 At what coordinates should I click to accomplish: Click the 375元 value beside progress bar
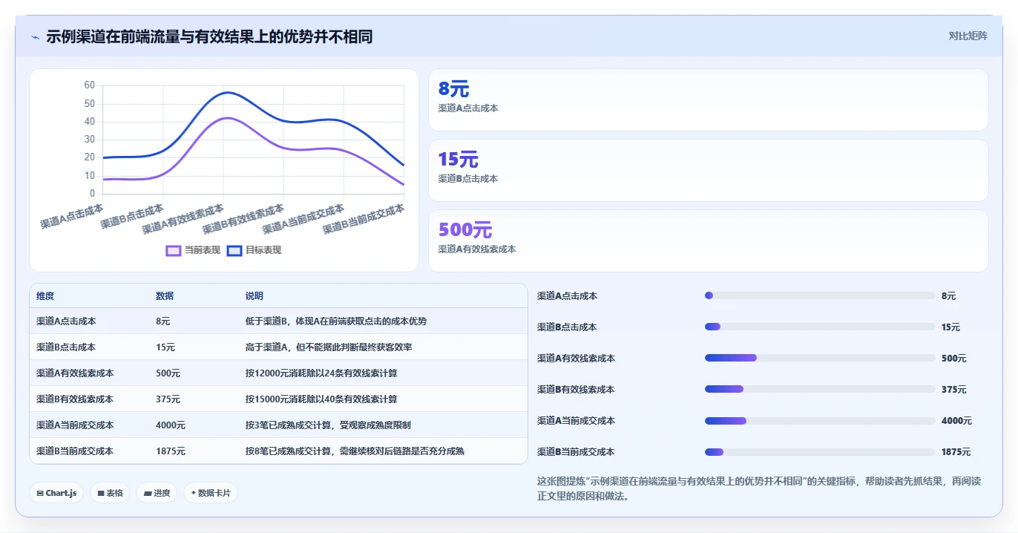(x=953, y=389)
